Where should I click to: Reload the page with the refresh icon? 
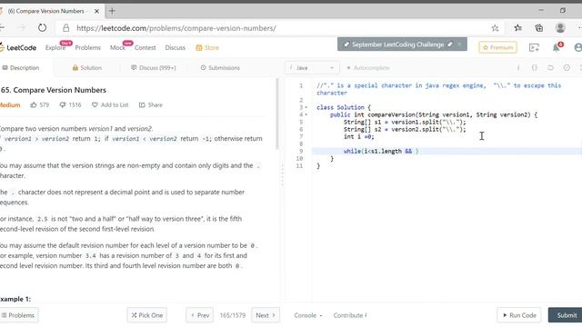(43, 28)
